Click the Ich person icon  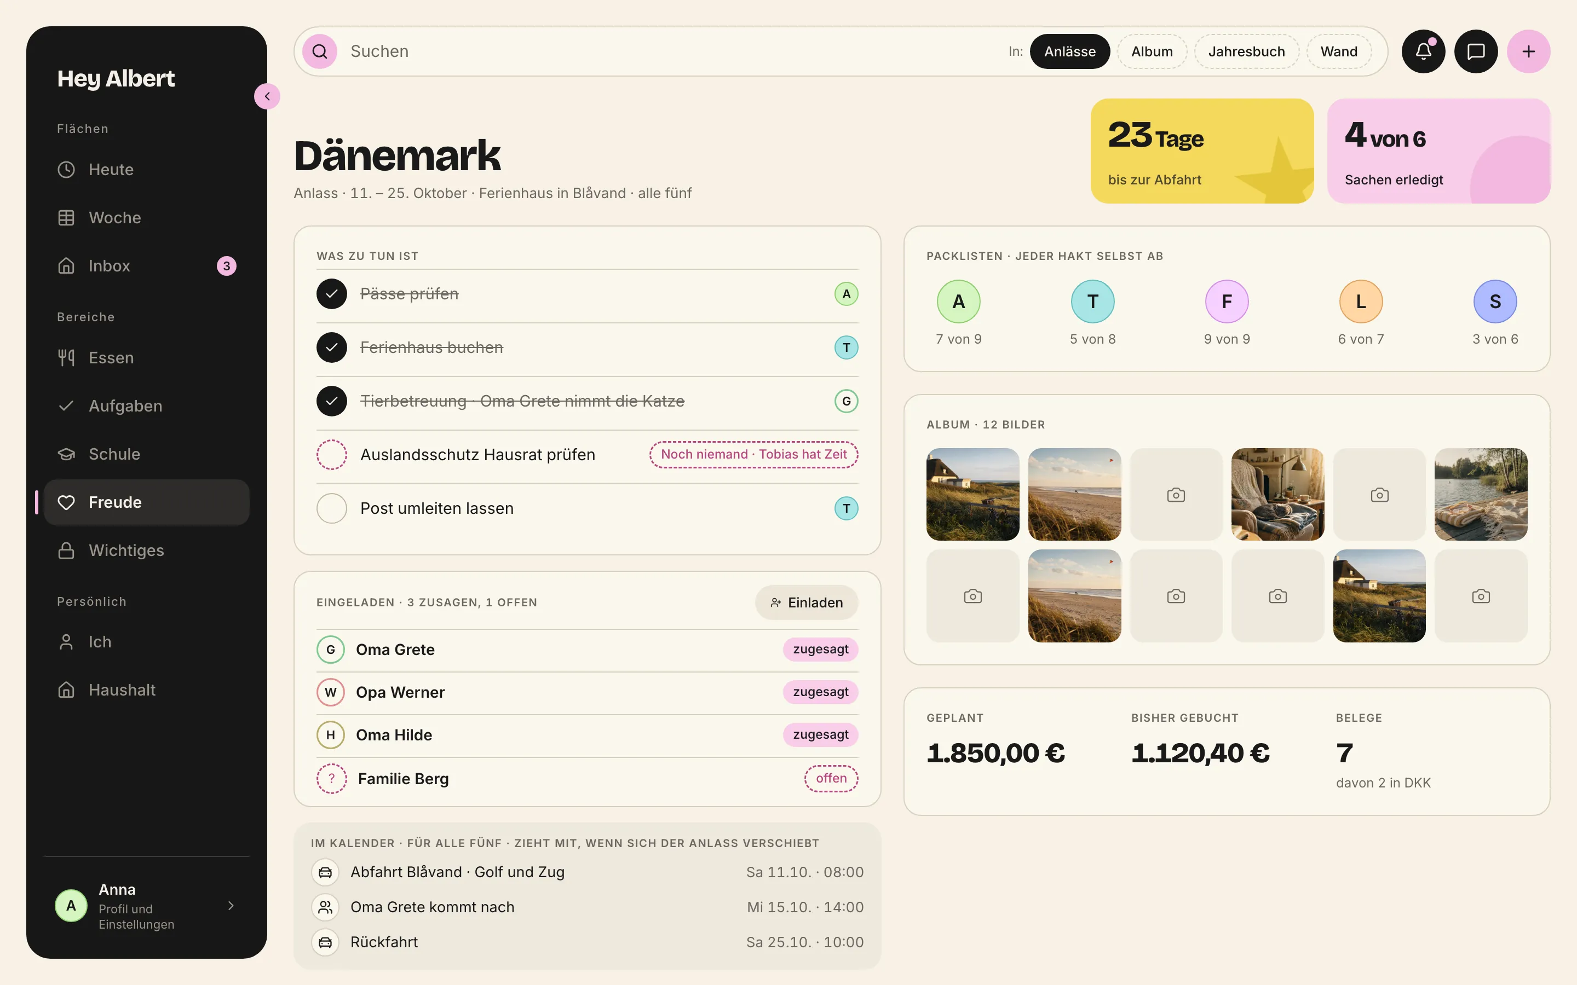pyautogui.click(x=66, y=642)
